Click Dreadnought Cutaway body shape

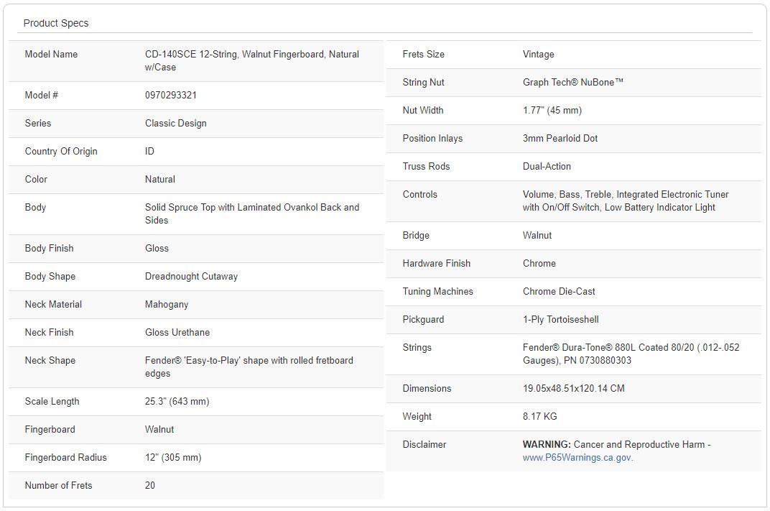[191, 277]
